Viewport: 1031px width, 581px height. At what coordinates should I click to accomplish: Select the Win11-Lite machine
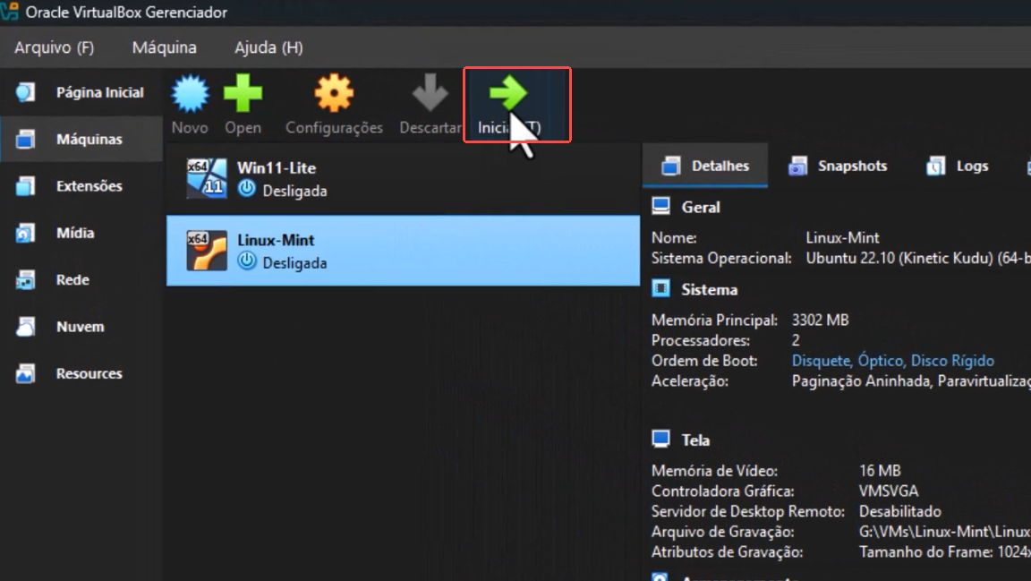click(x=403, y=179)
